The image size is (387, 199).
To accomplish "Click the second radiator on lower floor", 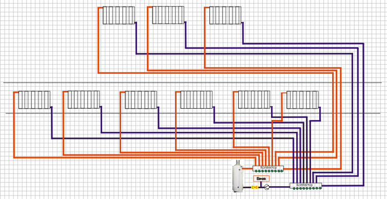I will tap(84, 100).
